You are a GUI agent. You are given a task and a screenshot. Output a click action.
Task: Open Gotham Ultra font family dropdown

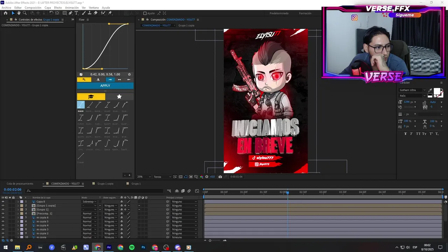coord(412,90)
